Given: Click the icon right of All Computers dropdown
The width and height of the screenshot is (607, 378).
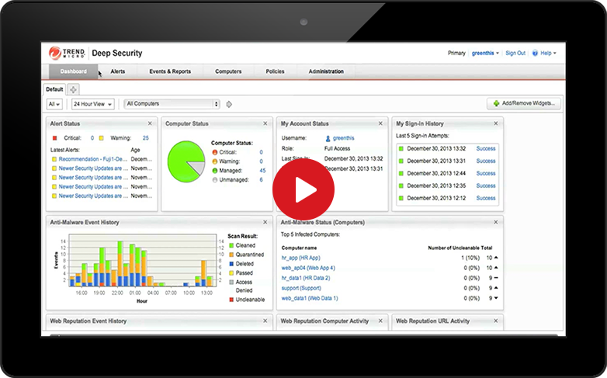Looking at the screenshot, I should [x=229, y=104].
